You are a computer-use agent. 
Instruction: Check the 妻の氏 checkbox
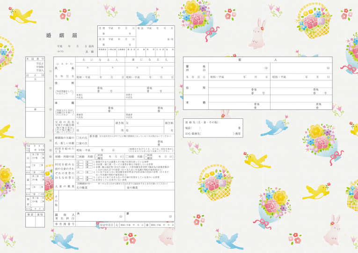pyautogui.click(x=78, y=143)
